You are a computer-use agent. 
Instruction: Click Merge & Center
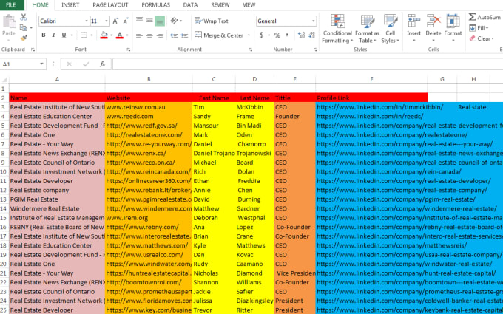tap(219, 35)
